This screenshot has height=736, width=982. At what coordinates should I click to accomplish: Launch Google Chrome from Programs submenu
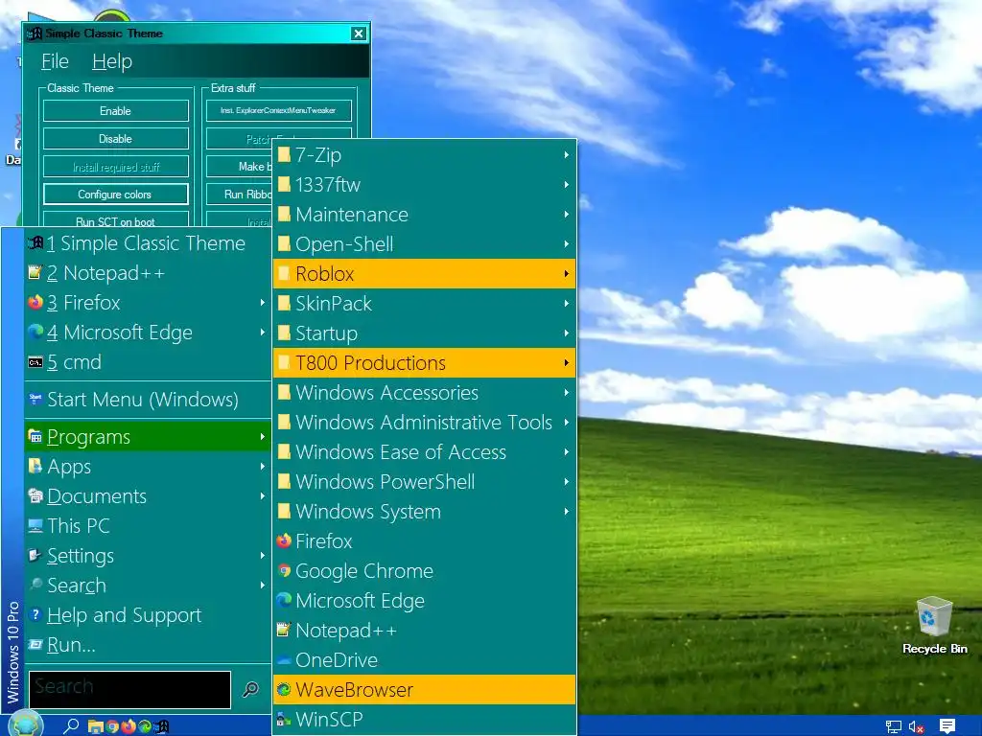click(425, 571)
